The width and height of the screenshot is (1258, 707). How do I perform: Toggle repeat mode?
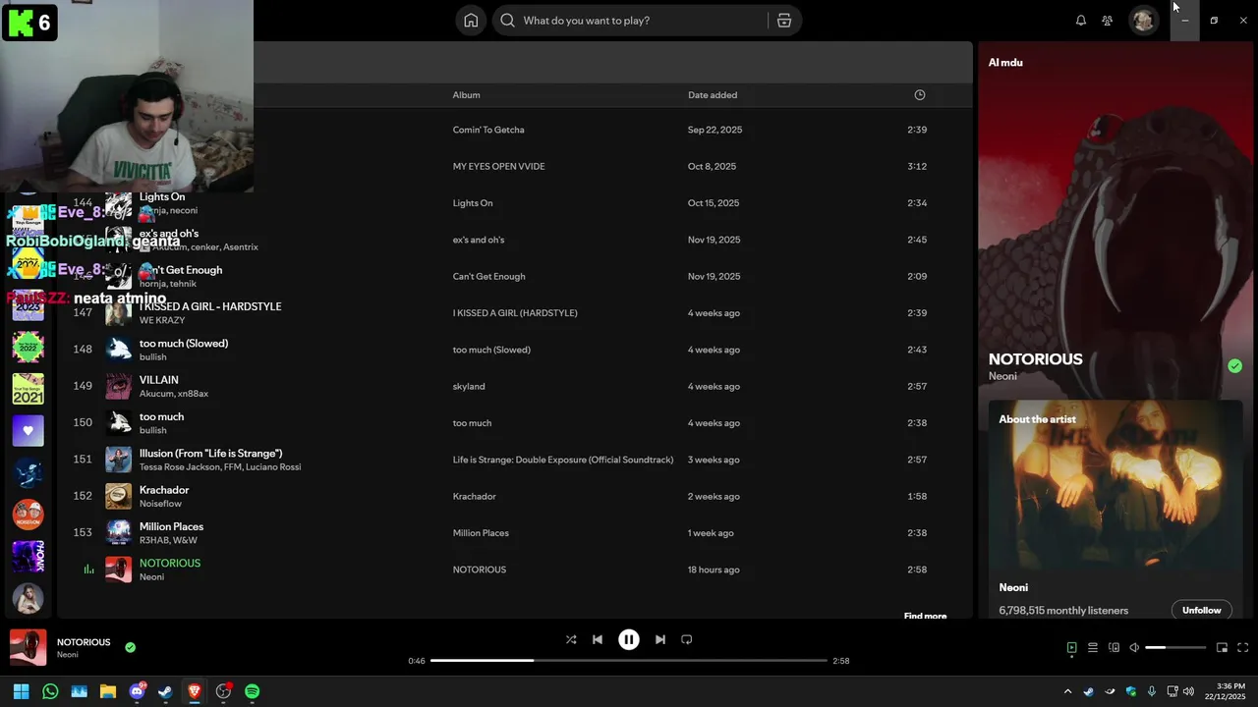687,639
